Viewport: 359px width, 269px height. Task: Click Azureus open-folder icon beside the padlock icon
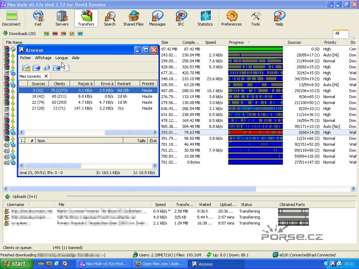[x=36, y=68]
